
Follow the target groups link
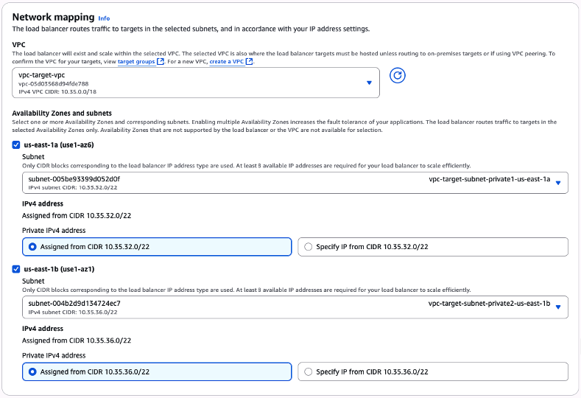coord(136,62)
